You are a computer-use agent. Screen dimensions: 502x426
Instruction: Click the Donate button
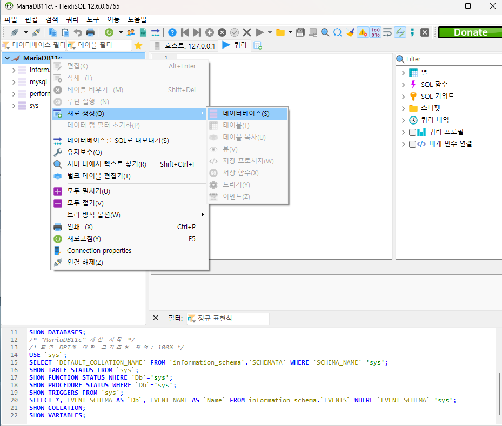[x=470, y=32]
